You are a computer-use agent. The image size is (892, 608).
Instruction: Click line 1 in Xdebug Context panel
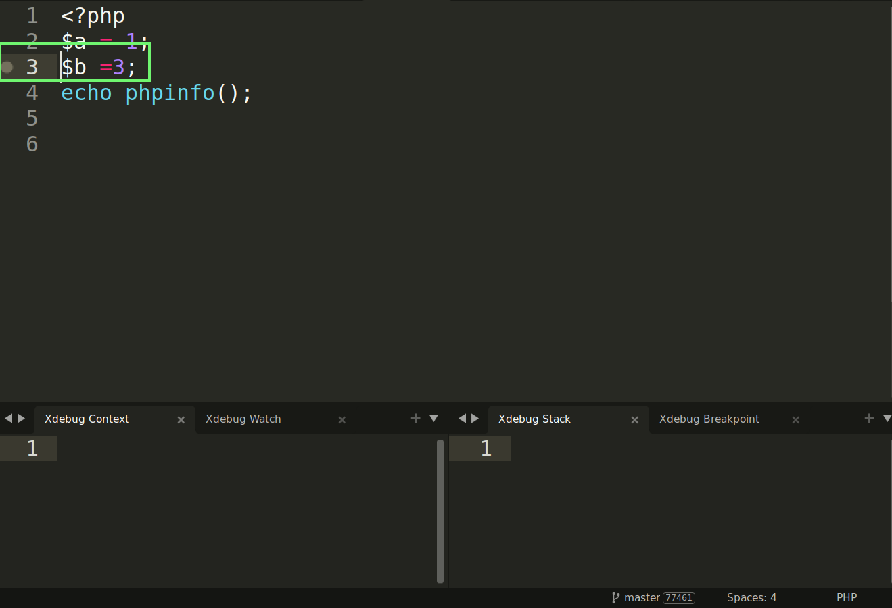click(x=32, y=448)
